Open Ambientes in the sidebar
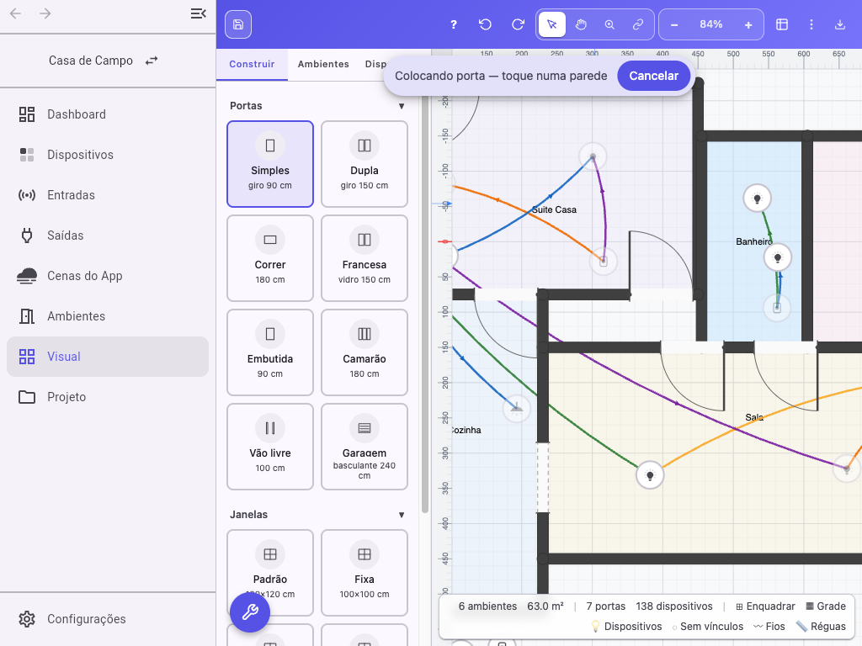The image size is (862, 646). [x=108, y=316]
